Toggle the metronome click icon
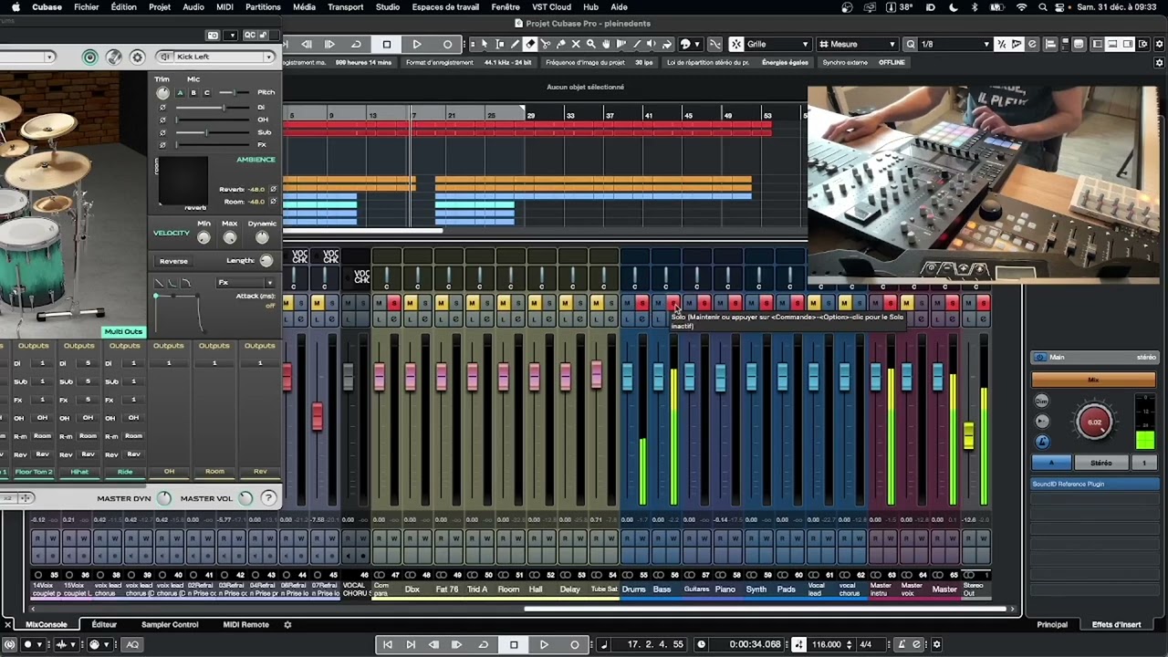Viewport: 1168px width, 657px height. pos(902,644)
